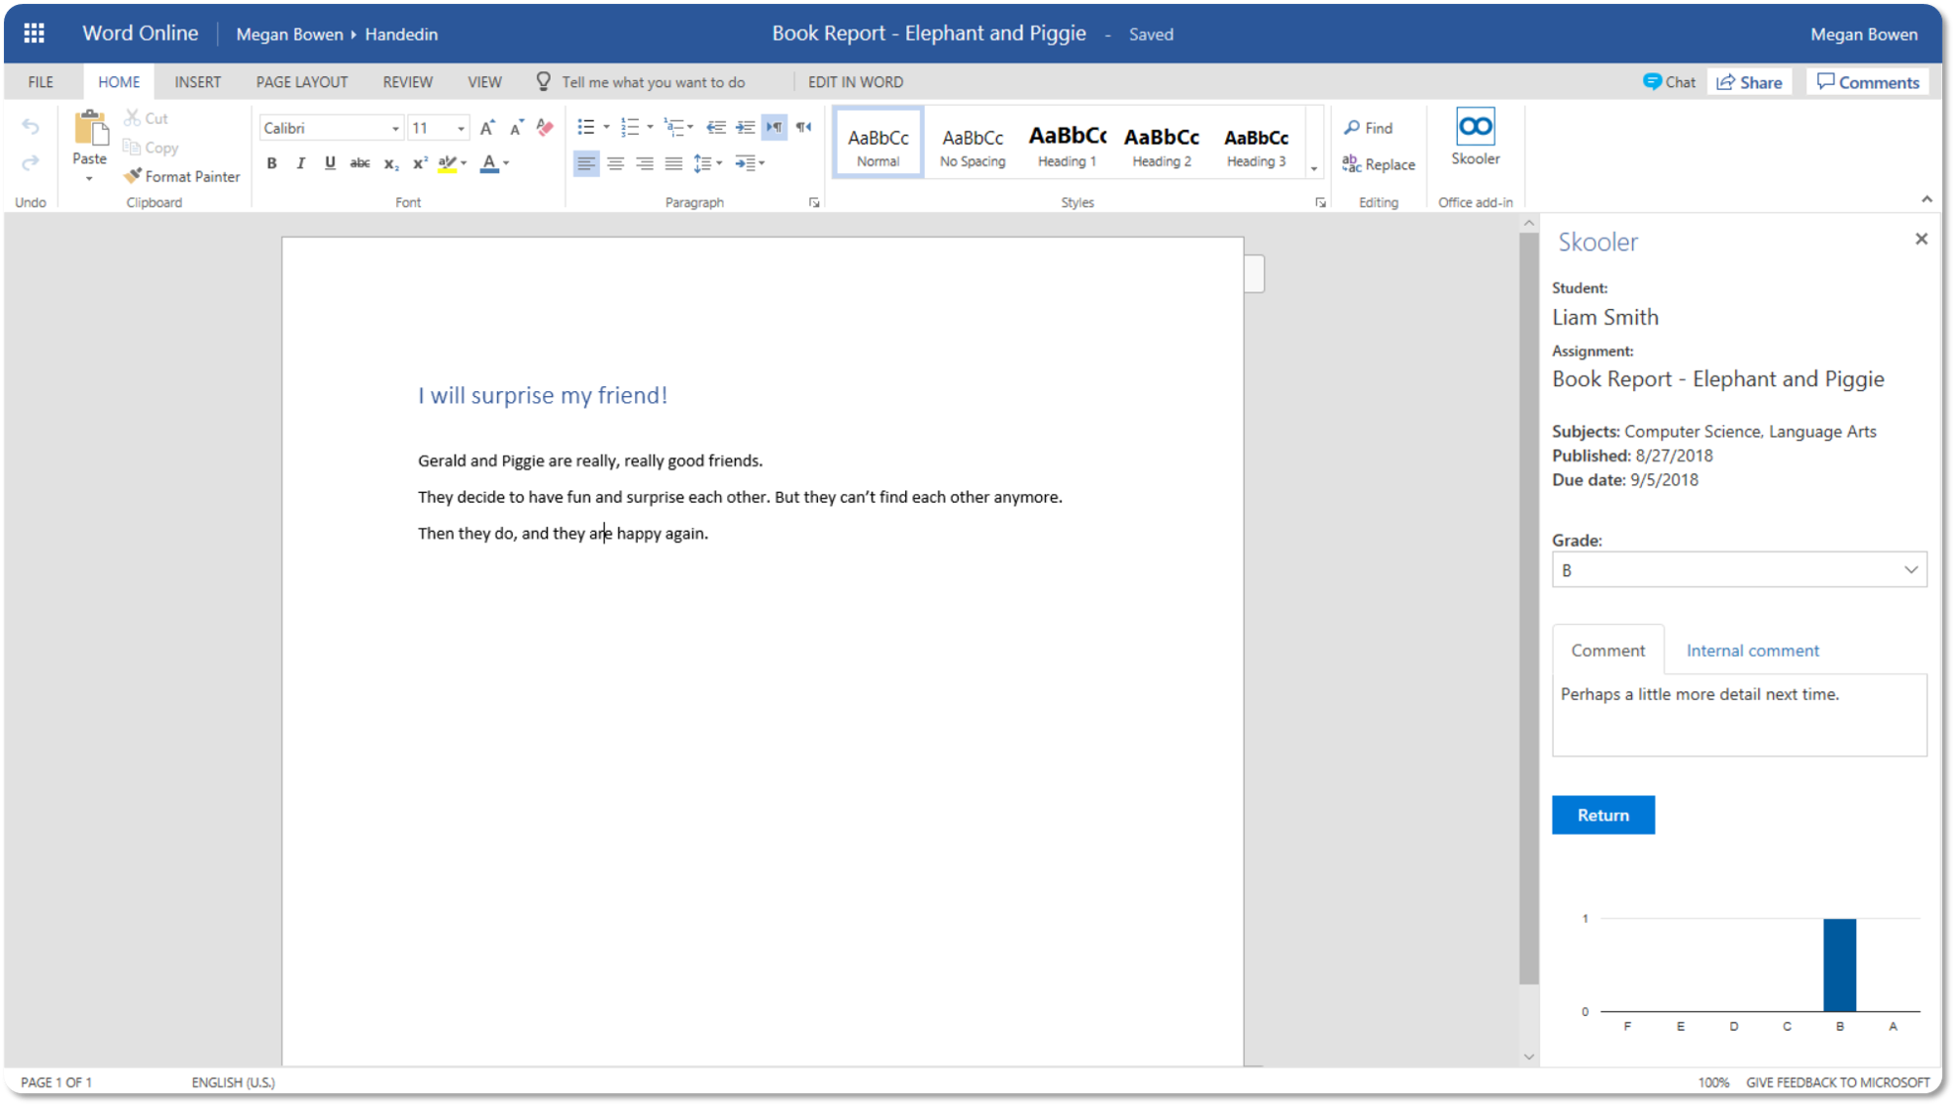This screenshot has width=1955, height=1106.
Task: Click the Subscript icon
Action: (x=391, y=163)
